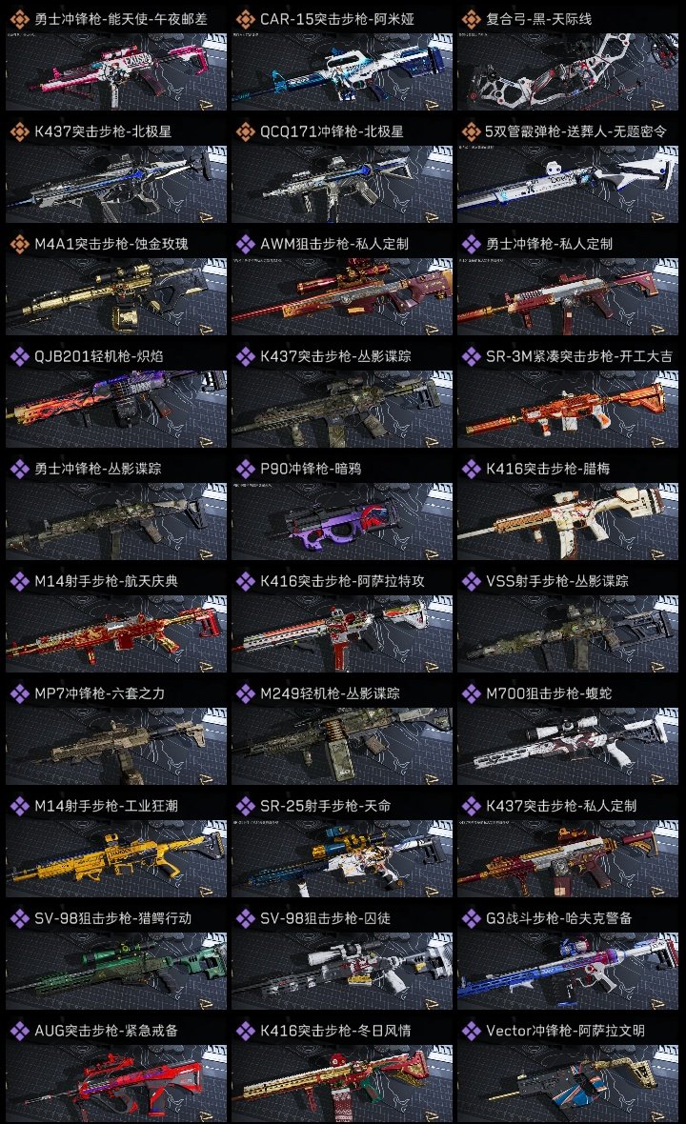
Task: Select the K416突击步枪-冬日风情 title
Action: click(335, 1031)
